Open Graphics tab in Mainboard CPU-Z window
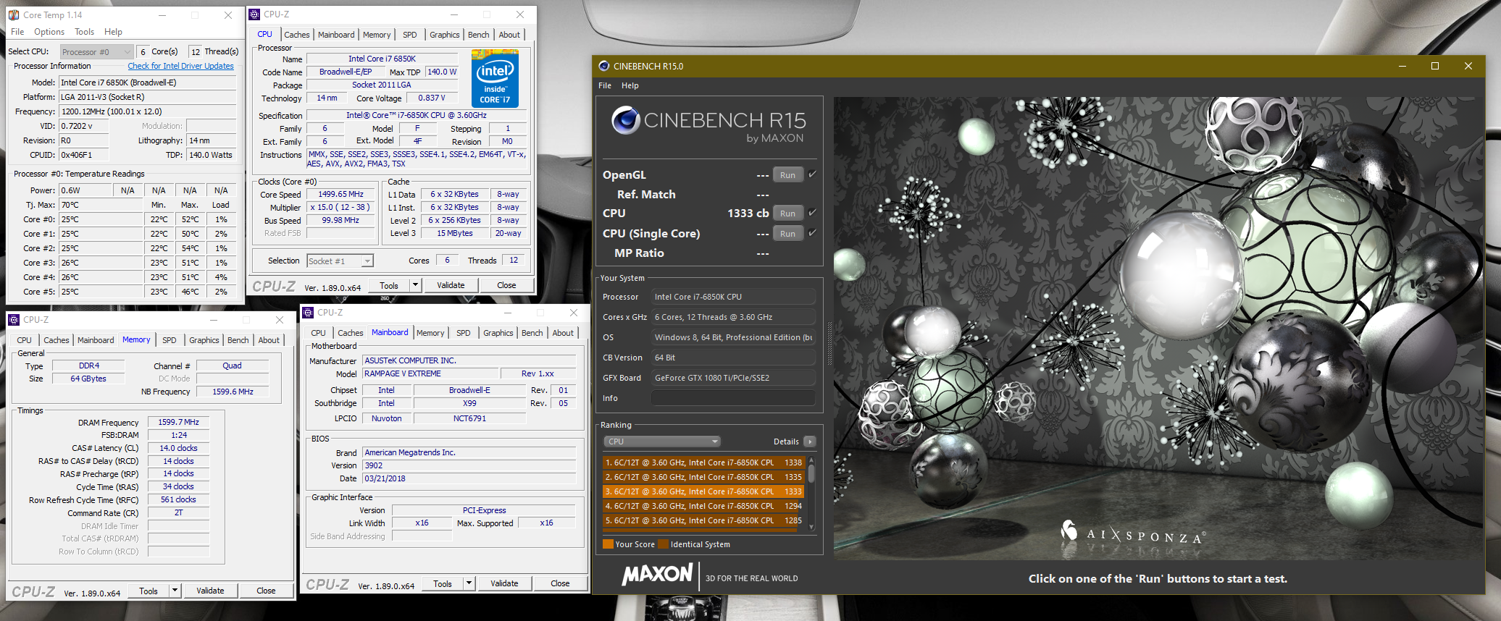The height and width of the screenshot is (621, 1501). (498, 333)
